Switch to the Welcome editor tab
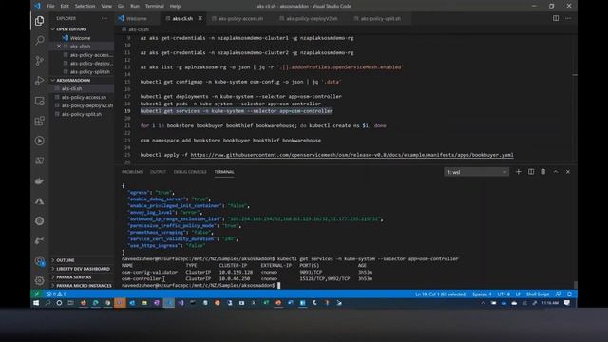The image size is (608, 342). tap(136, 18)
